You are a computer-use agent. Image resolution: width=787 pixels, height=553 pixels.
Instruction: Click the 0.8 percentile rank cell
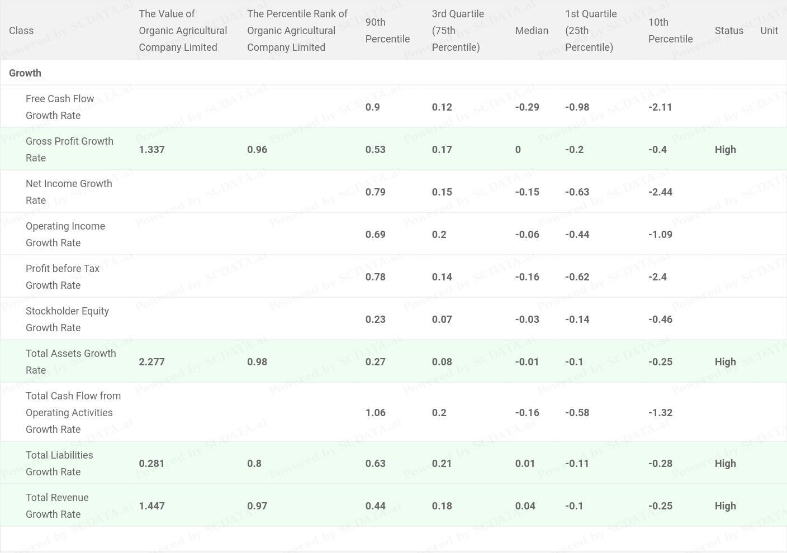[254, 464]
